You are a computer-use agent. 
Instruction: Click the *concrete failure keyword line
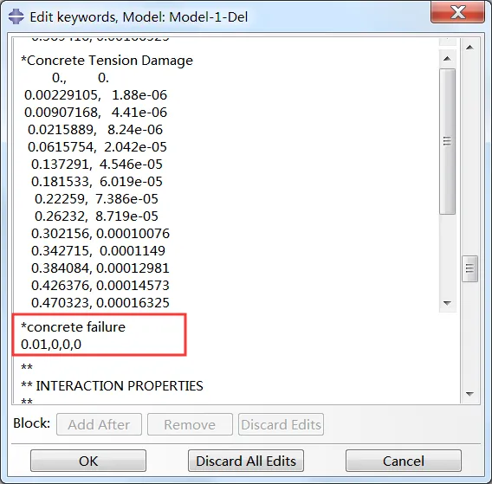(x=73, y=327)
